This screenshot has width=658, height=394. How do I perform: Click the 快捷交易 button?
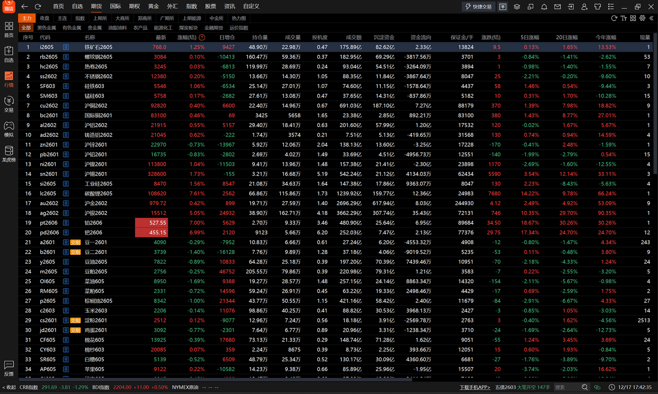tap(478, 7)
